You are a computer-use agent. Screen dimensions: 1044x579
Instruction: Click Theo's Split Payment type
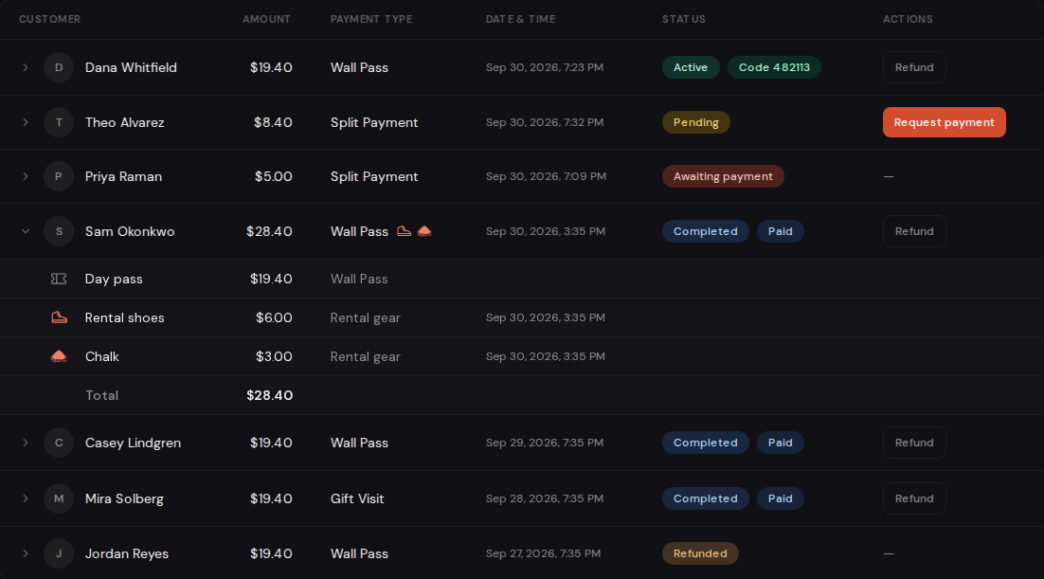(x=374, y=122)
